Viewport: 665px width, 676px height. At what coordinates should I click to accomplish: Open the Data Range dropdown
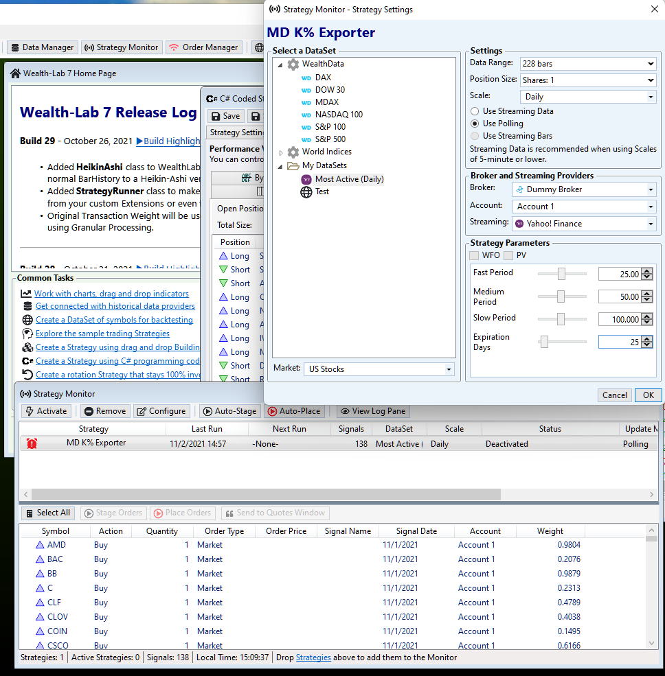coord(588,64)
